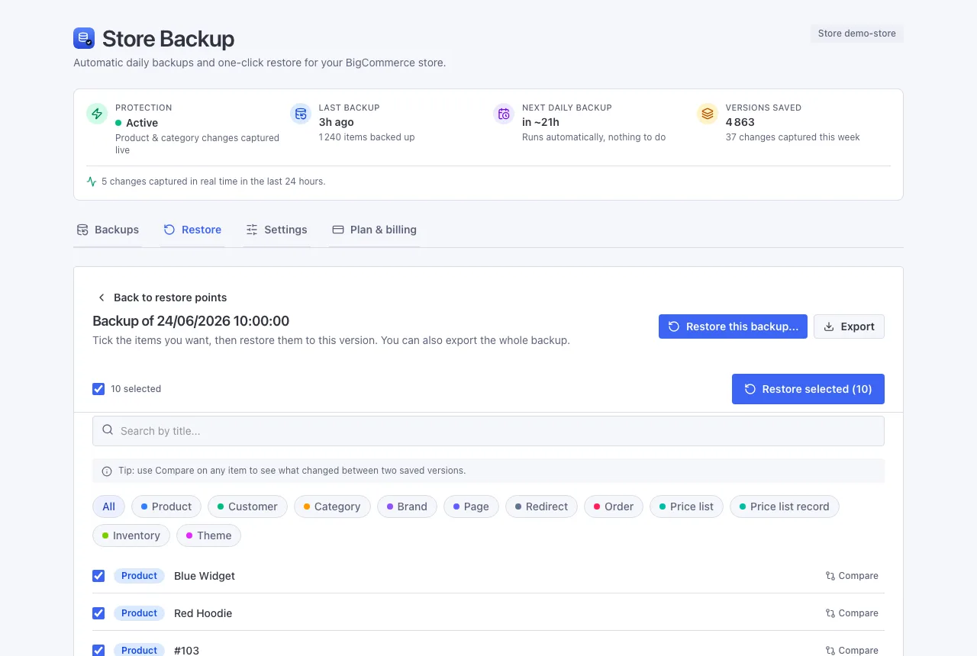Export the whole backup
Screen dimensions: 977x656
tap(849, 326)
